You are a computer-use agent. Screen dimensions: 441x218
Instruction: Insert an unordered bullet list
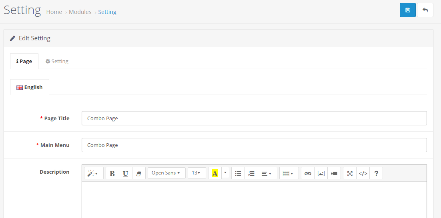pos(238,173)
